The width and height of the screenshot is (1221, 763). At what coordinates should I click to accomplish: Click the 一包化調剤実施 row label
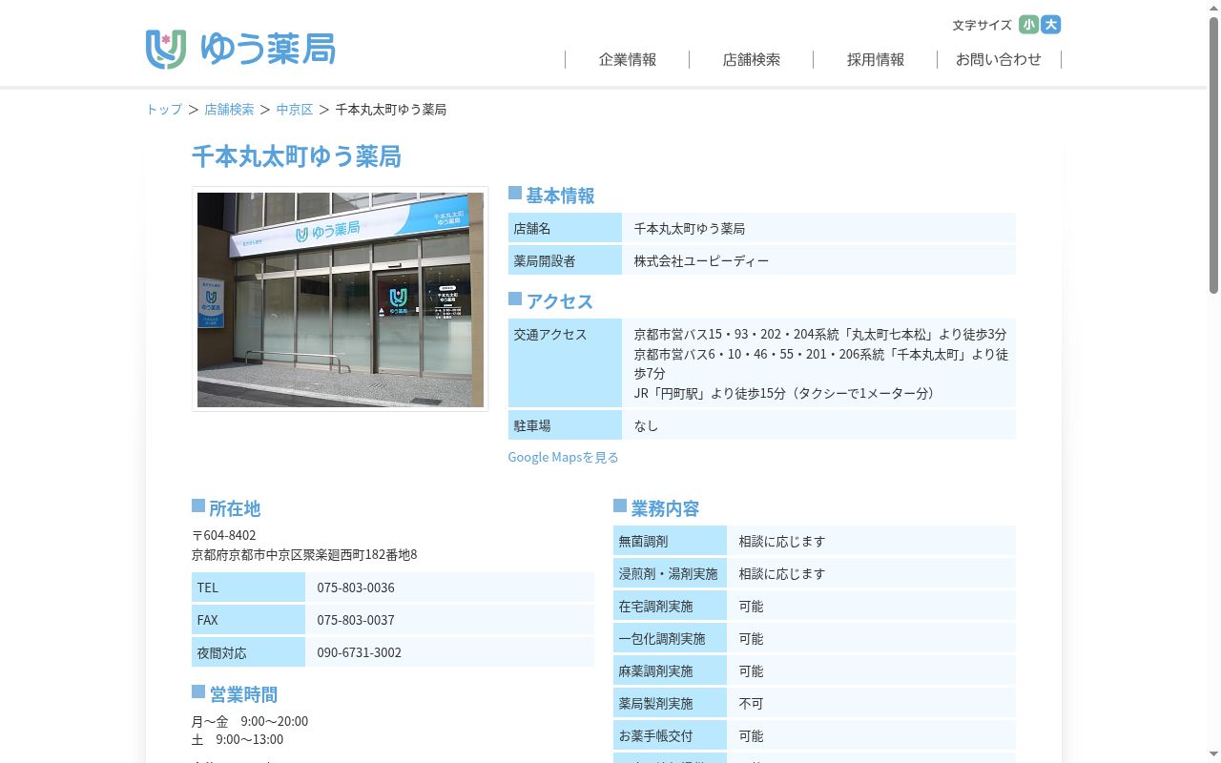click(x=670, y=638)
